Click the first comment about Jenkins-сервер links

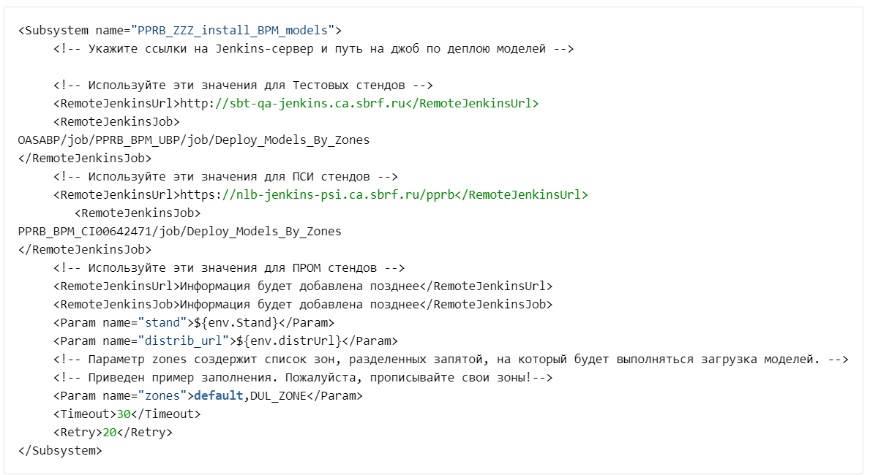point(313,49)
